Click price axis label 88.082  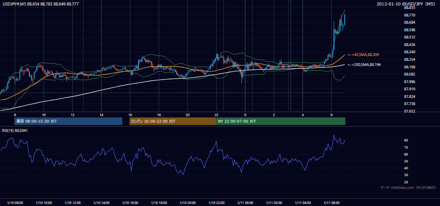click(x=410, y=74)
